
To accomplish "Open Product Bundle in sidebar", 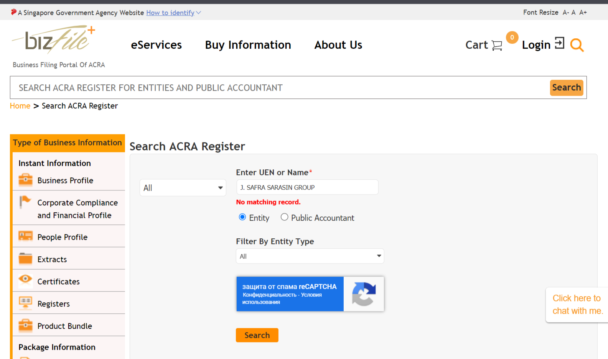I will coord(65,326).
